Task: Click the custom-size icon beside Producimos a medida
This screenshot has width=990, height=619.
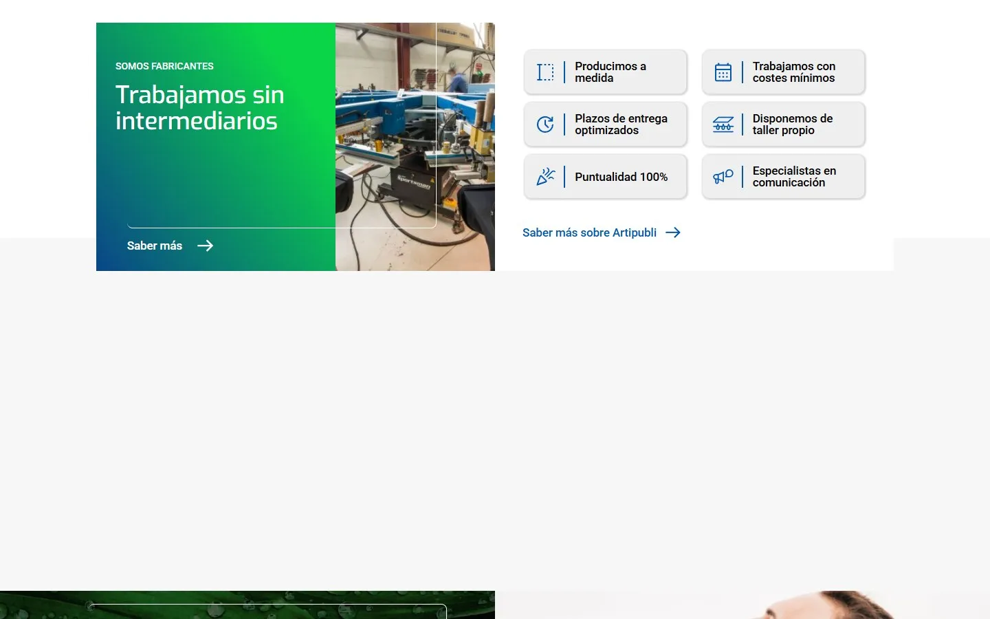Action: [x=545, y=72]
